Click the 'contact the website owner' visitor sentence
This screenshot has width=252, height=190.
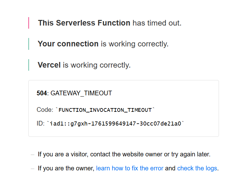pos(131,154)
